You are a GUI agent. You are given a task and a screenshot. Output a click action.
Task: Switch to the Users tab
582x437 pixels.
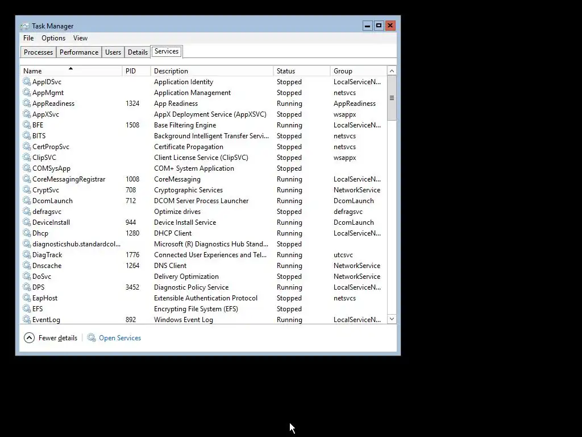pos(113,52)
